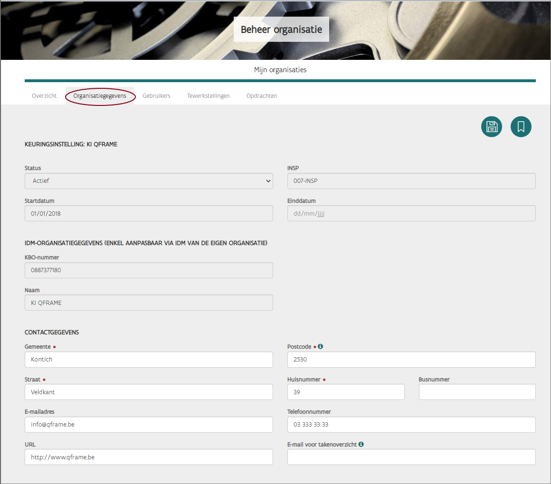
Task: Click the Postcode info icon
Action: [321, 347]
